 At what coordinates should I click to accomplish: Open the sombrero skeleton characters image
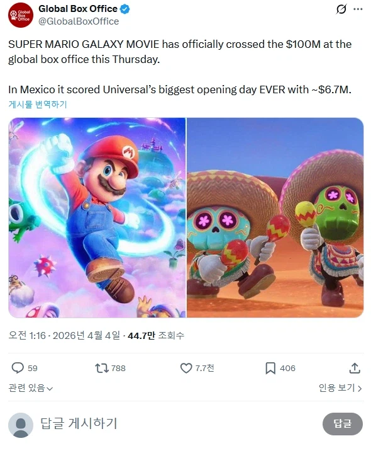(275, 217)
